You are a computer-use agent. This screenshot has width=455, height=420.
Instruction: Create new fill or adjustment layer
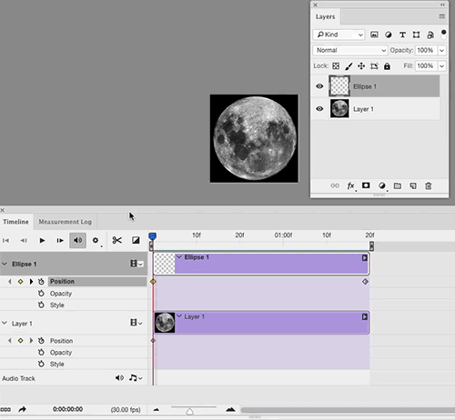pos(382,185)
